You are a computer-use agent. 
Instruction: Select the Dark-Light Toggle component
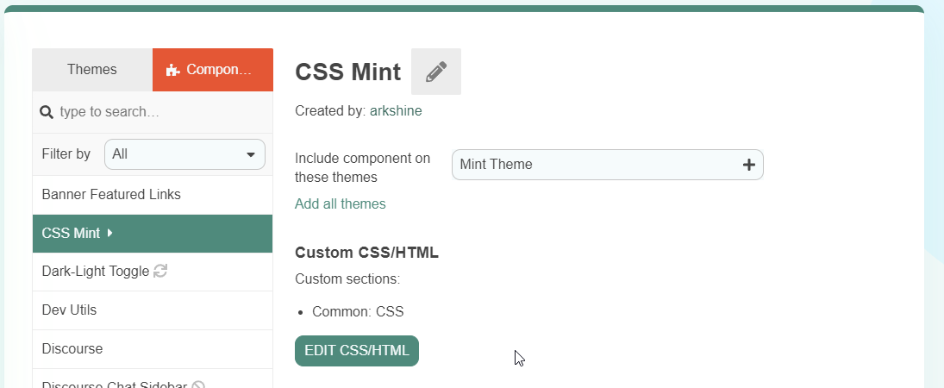click(95, 271)
